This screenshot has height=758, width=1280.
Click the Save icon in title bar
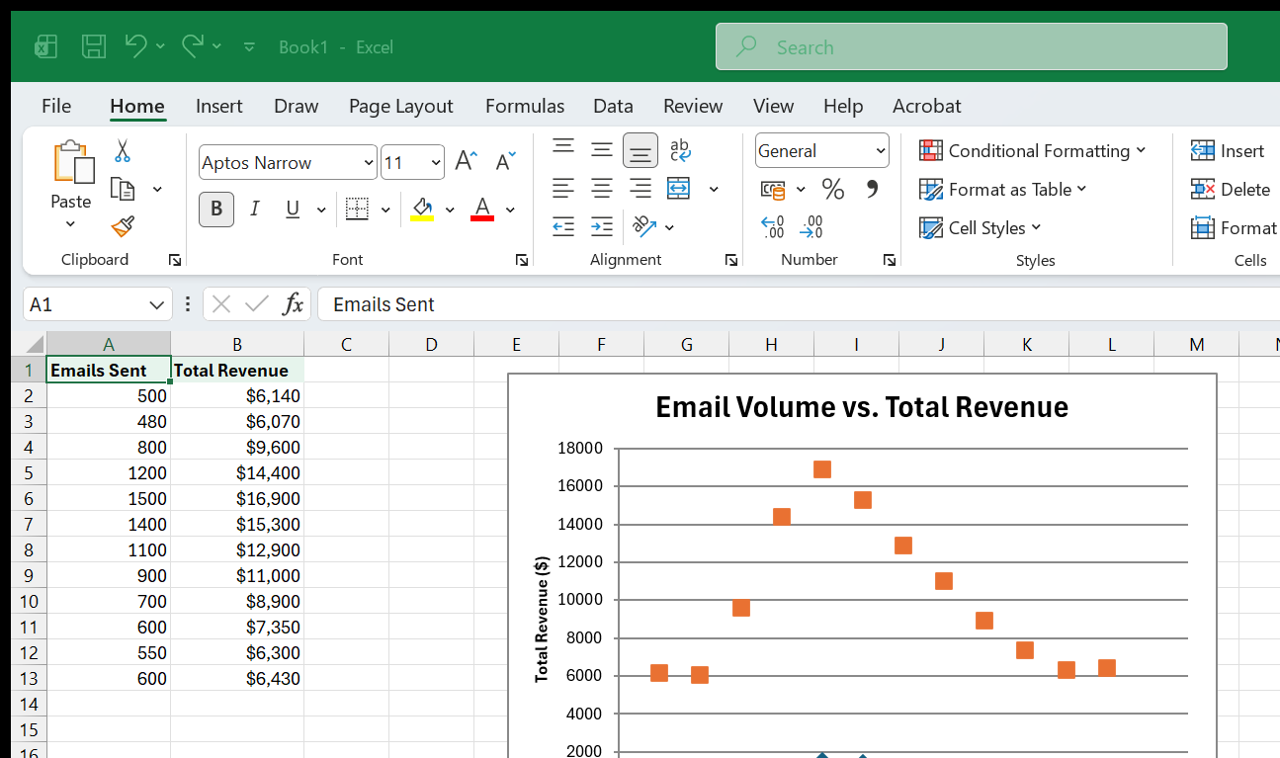(94, 46)
